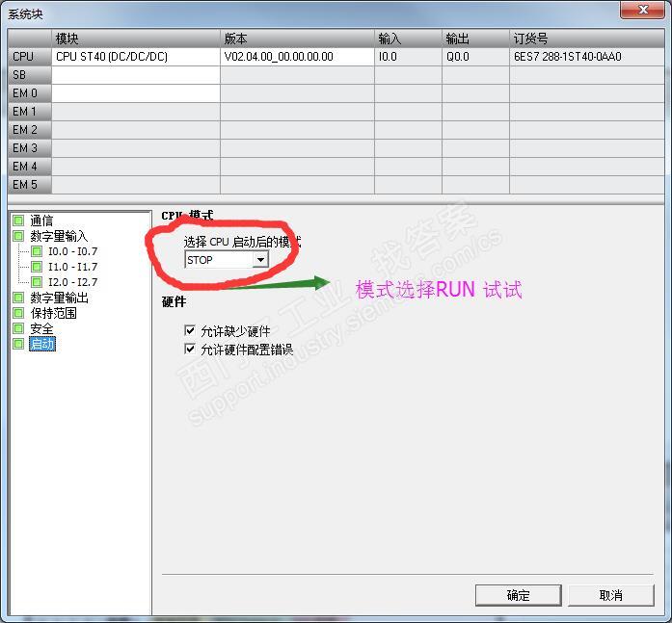The image size is (672, 623).
Task: Click the EM 3 row header
Action: click(x=30, y=148)
